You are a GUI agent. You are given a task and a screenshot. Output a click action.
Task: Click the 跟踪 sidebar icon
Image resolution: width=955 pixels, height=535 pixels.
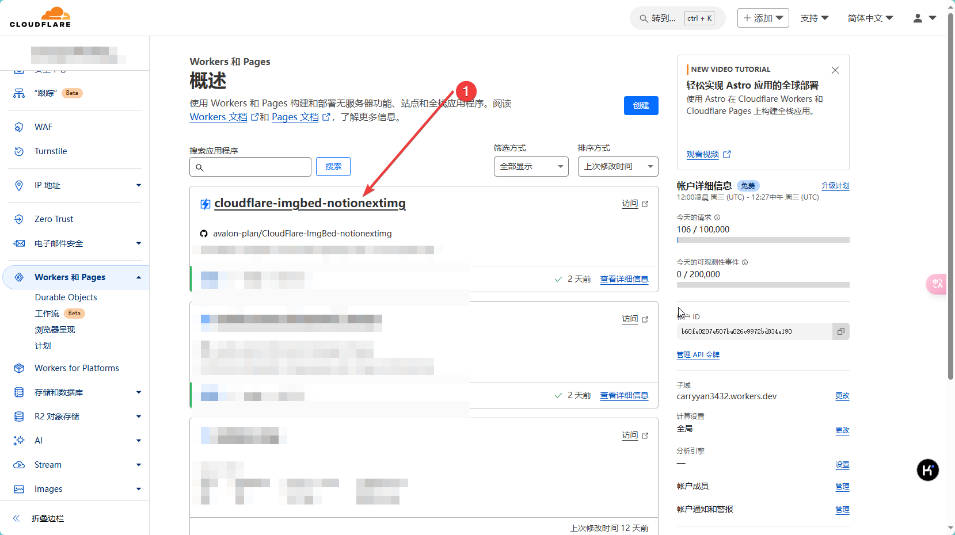[19, 93]
